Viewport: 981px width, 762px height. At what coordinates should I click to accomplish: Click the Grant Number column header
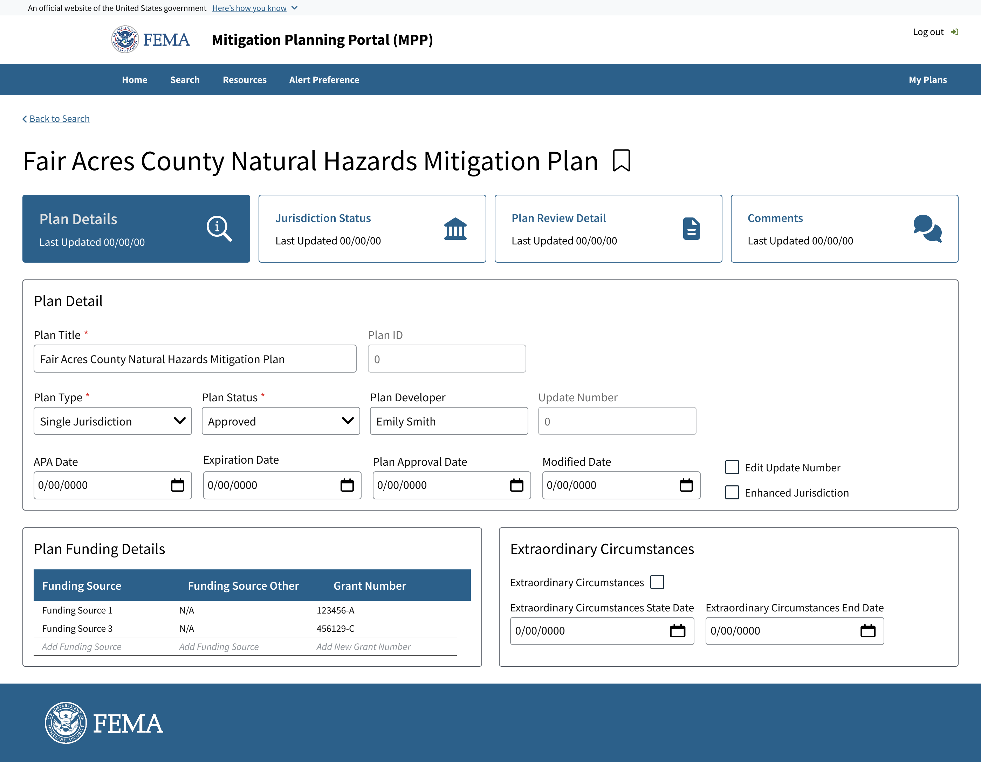(x=370, y=586)
